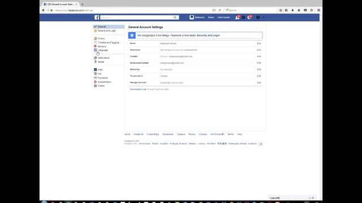Open Terms footer link
Screen dimensions: 362x203
click(231, 134)
